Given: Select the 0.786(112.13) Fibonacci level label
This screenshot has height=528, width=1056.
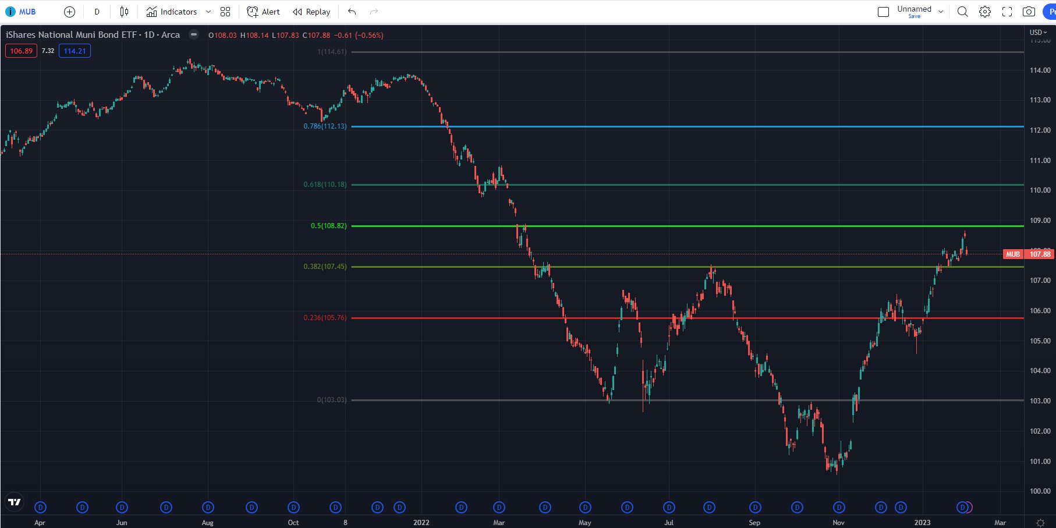Looking at the screenshot, I should 325,126.
